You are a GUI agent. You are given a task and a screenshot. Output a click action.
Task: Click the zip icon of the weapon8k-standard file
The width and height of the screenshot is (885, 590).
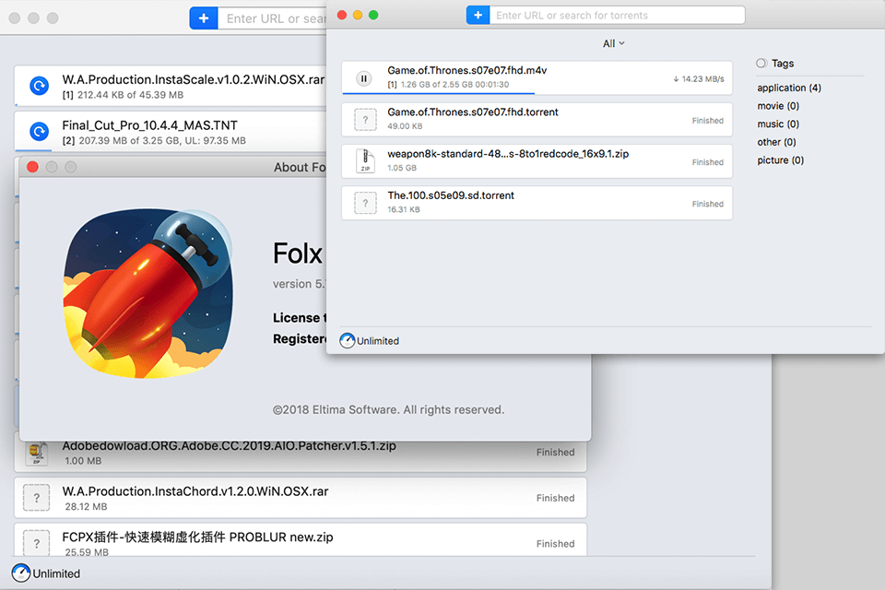click(x=365, y=161)
